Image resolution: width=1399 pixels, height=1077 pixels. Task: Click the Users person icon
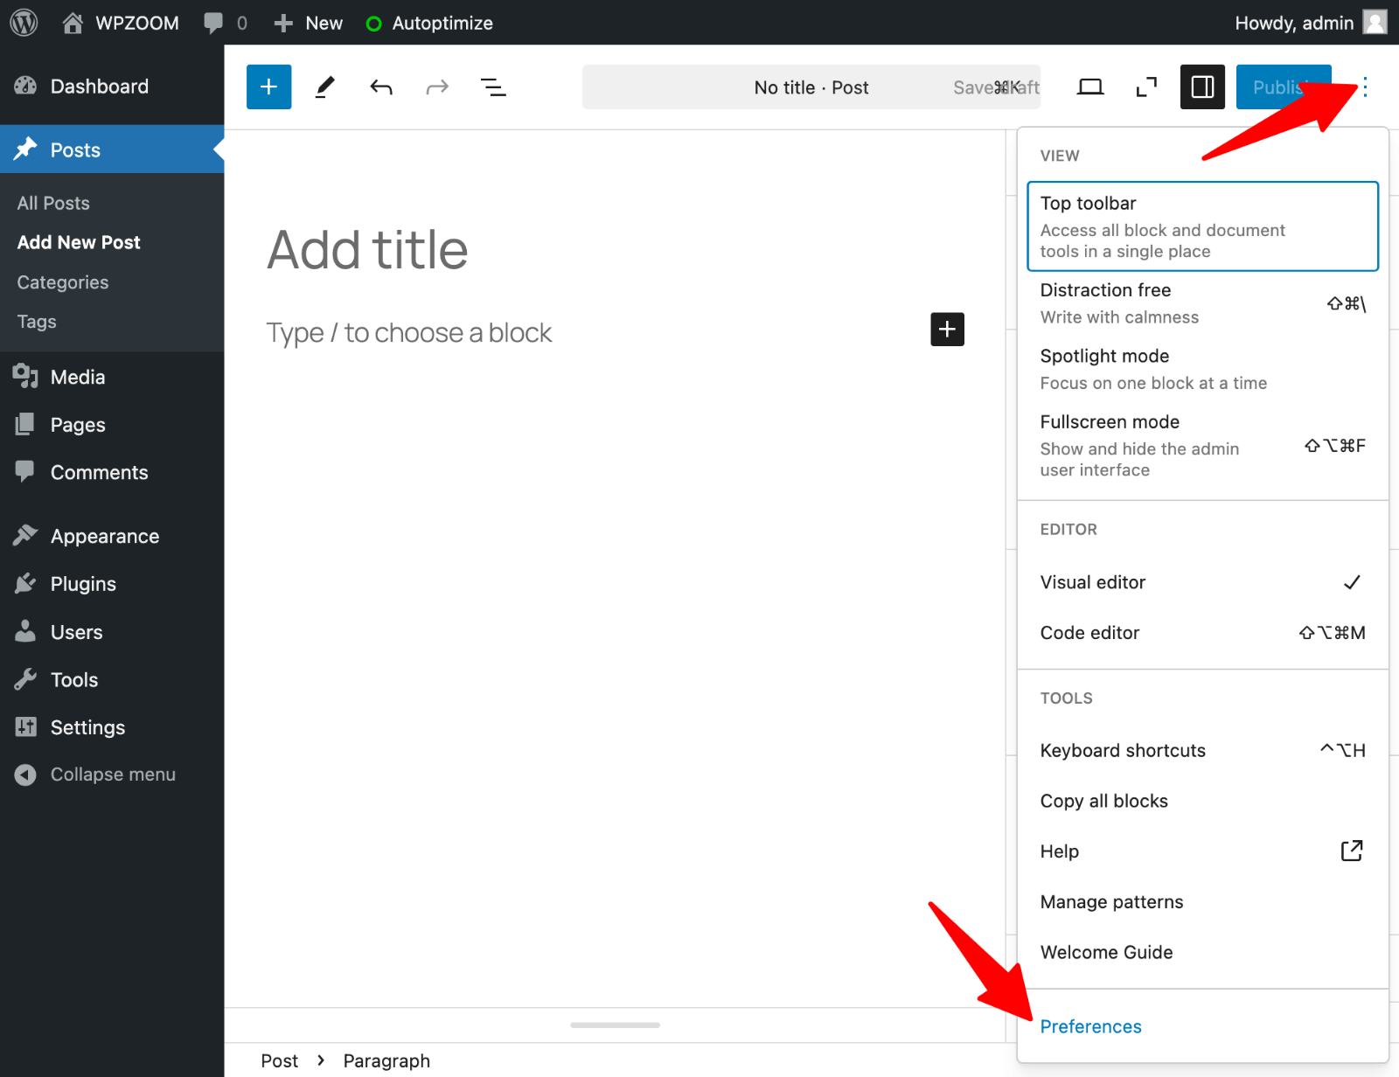[x=25, y=630]
